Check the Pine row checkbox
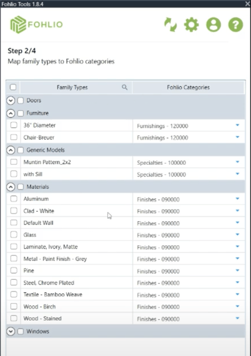 14,270
